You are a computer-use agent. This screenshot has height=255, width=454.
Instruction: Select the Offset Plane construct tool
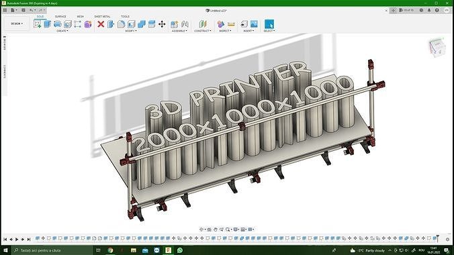click(x=203, y=24)
